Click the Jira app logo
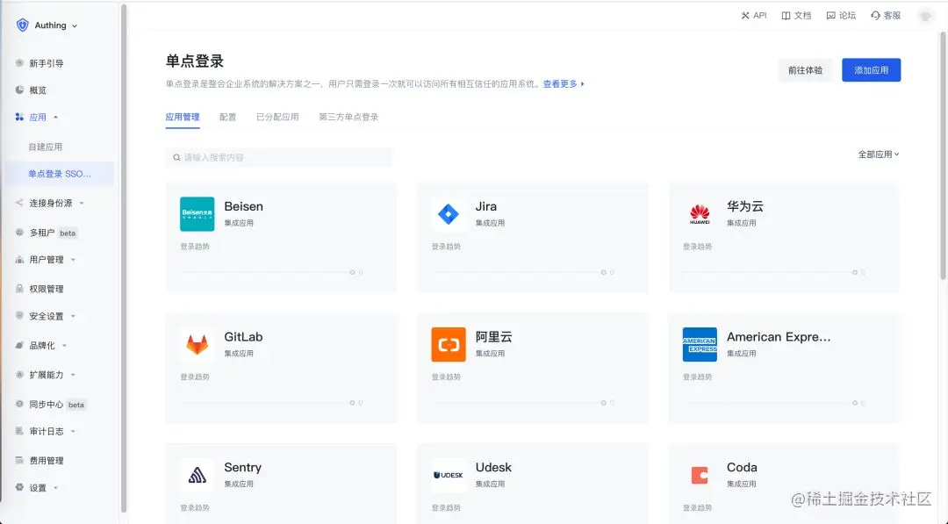The image size is (948, 524). tap(449, 214)
